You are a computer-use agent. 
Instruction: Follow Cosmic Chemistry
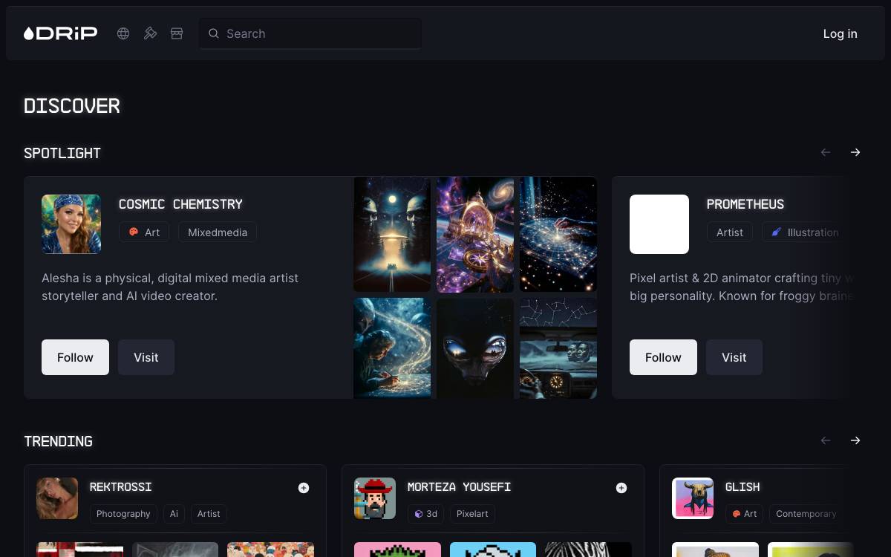pyautogui.click(x=75, y=357)
